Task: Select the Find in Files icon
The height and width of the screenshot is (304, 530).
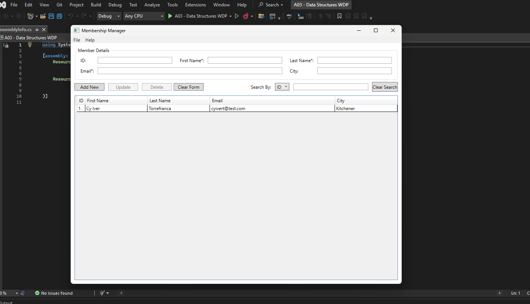Action: click(261, 16)
